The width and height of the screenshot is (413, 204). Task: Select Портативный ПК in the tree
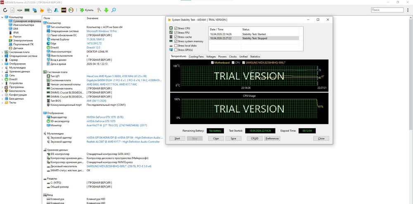[23, 44]
